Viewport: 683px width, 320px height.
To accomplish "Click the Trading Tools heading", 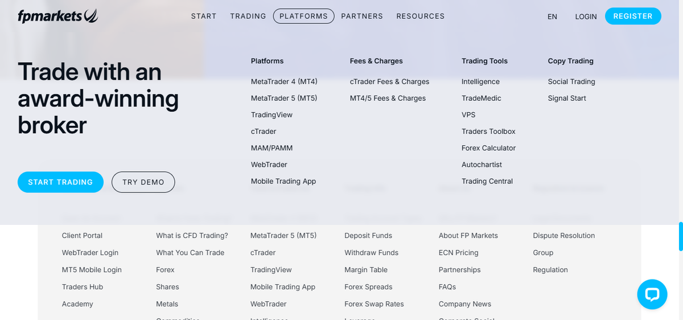I will click(484, 61).
